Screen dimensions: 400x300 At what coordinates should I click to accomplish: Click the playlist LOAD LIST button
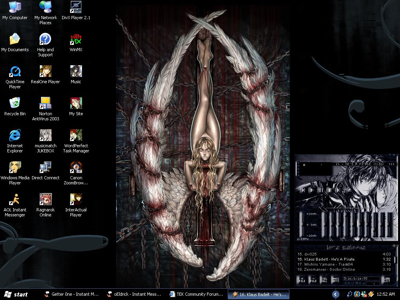pyautogui.click(x=387, y=280)
